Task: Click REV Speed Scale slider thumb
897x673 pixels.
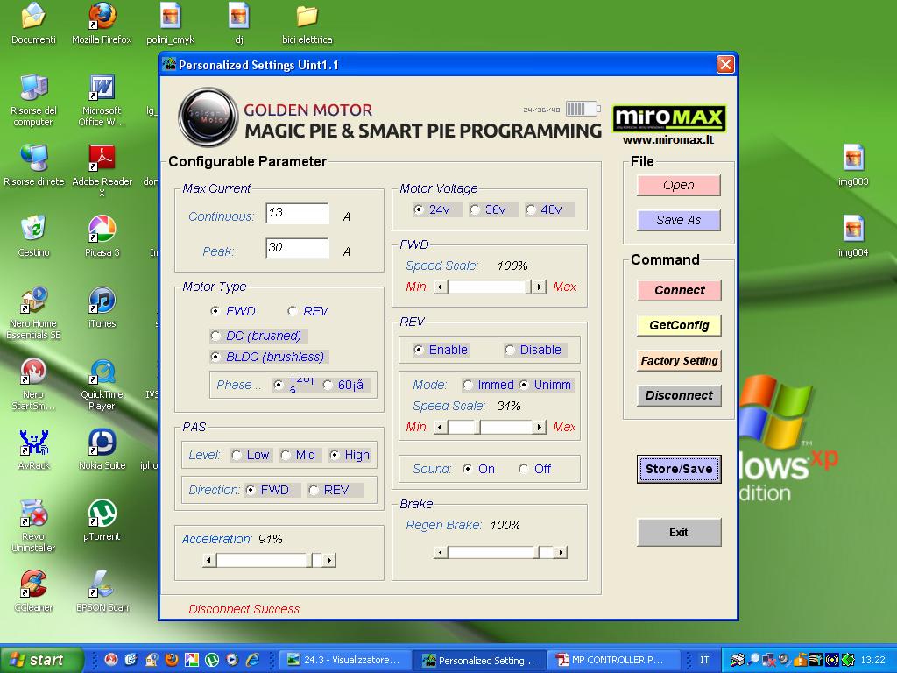Action: (x=477, y=427)
